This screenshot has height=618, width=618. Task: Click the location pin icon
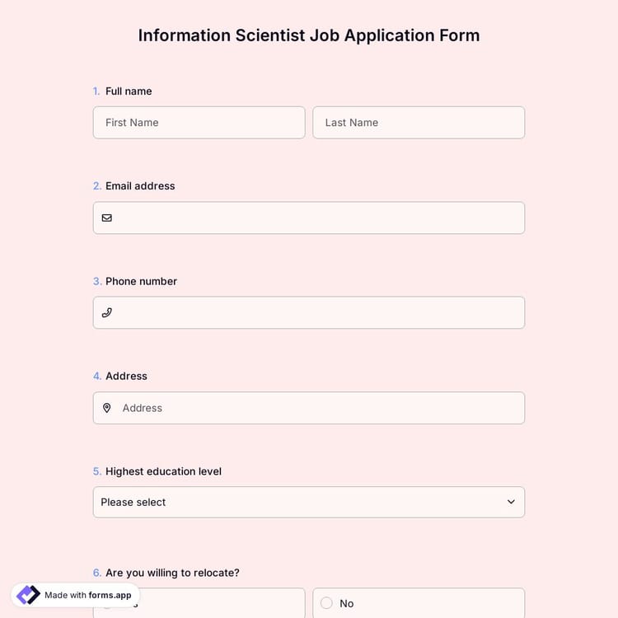click(106, 408)
